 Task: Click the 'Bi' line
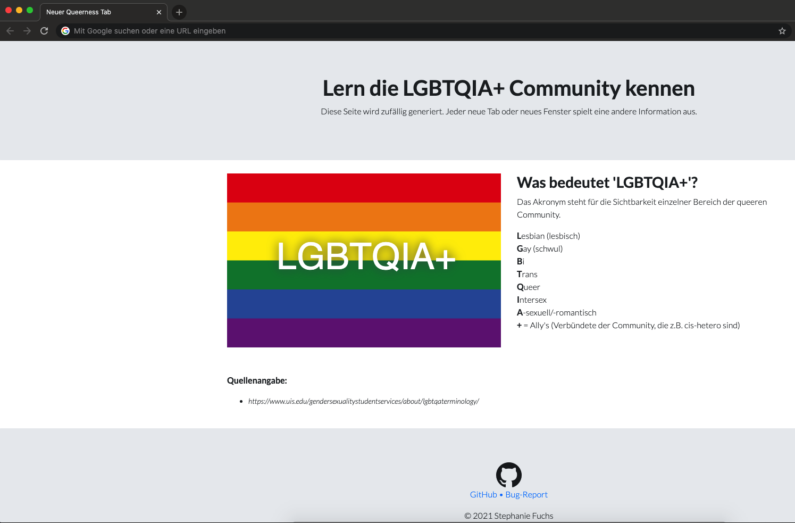point(521,261)
